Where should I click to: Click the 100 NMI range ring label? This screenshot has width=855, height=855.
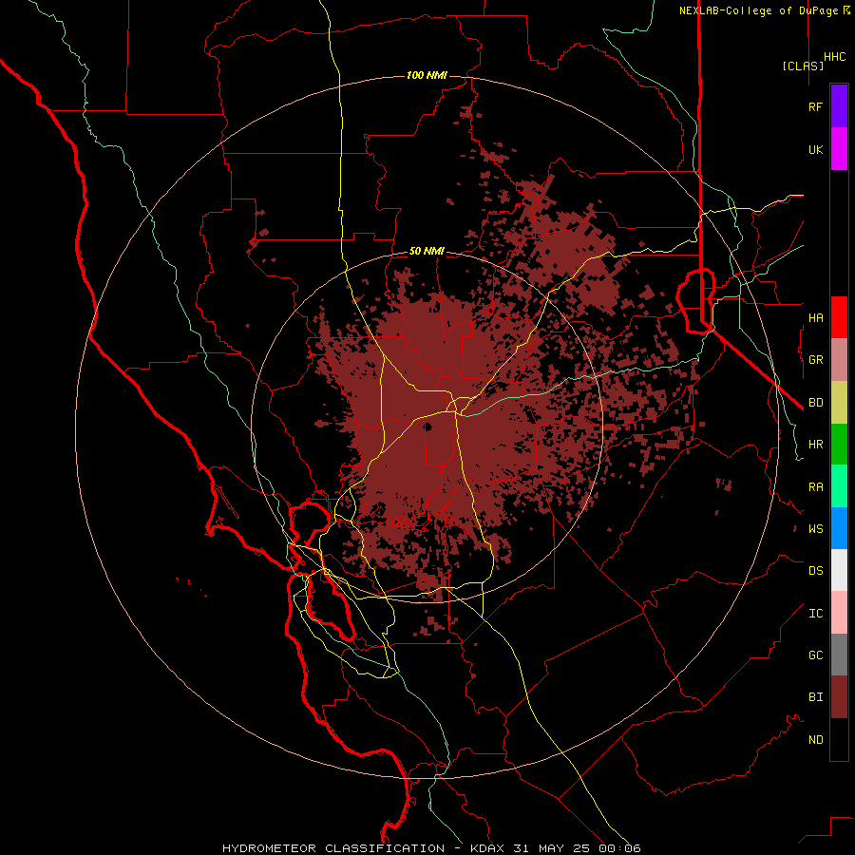(427, 75)
